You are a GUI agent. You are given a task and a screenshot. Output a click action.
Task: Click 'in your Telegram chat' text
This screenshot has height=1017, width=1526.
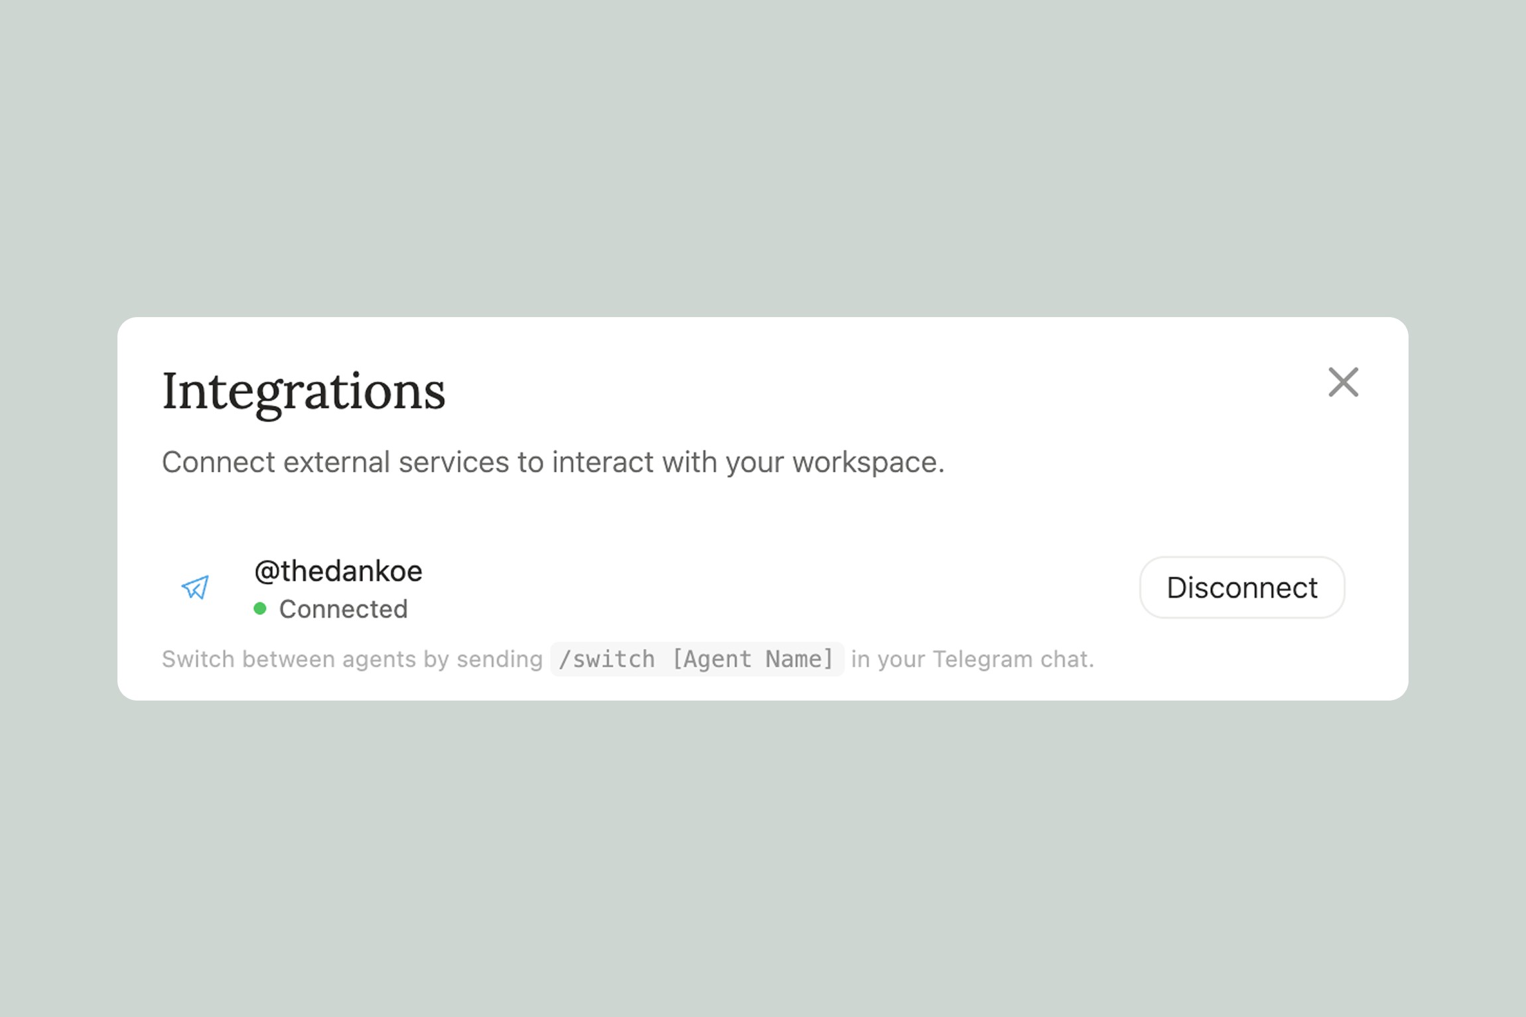click(972, 659)
